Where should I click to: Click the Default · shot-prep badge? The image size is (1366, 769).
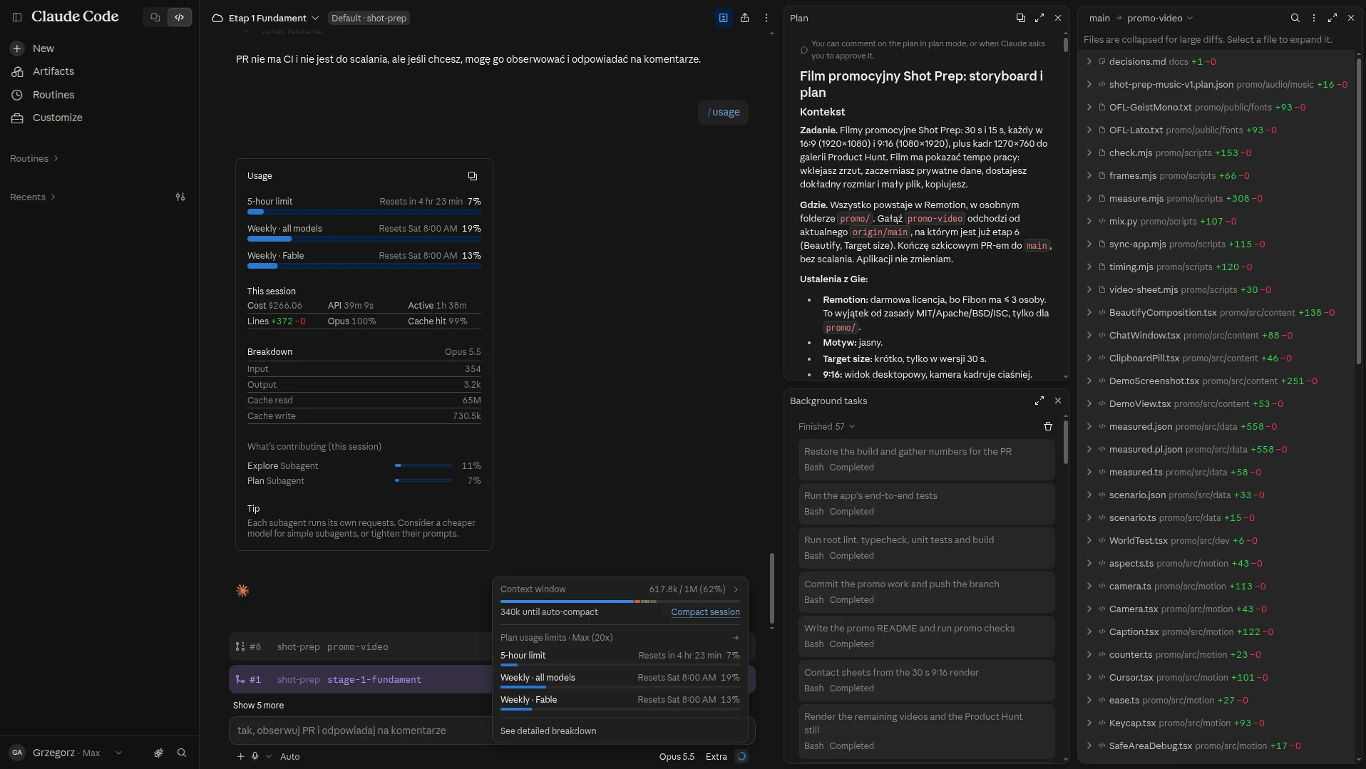pyautogui.click(x=369, y=18)
